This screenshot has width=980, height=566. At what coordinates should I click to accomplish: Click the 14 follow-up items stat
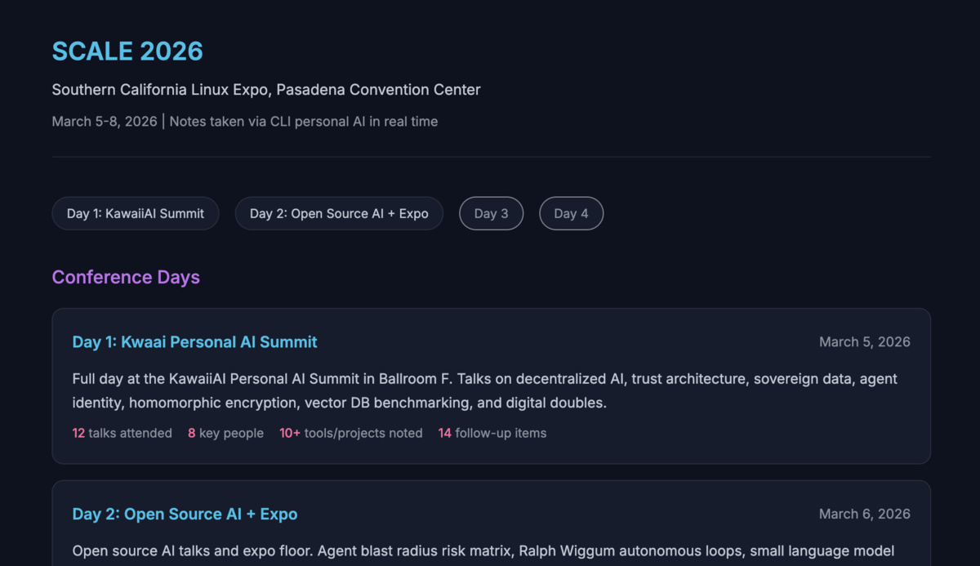[492, 433]
